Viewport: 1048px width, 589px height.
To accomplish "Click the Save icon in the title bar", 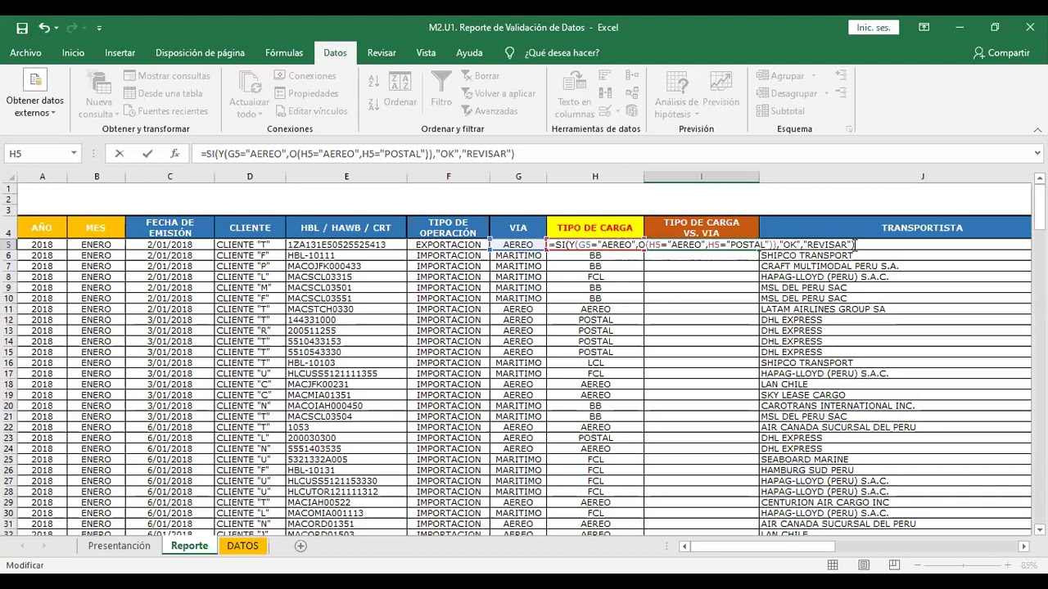I will (x=22, y=28).
